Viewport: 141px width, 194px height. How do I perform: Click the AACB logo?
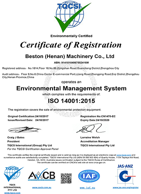(42, 175)
